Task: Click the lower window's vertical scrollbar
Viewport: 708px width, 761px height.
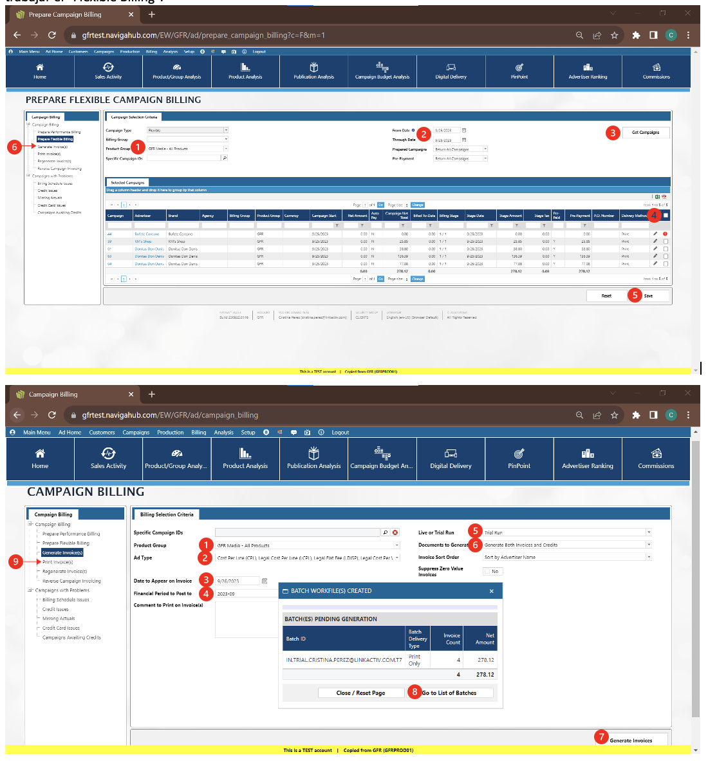Action: point(695,579)
